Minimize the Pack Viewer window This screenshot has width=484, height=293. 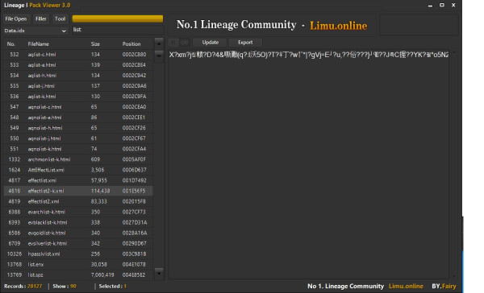point(430,6)
